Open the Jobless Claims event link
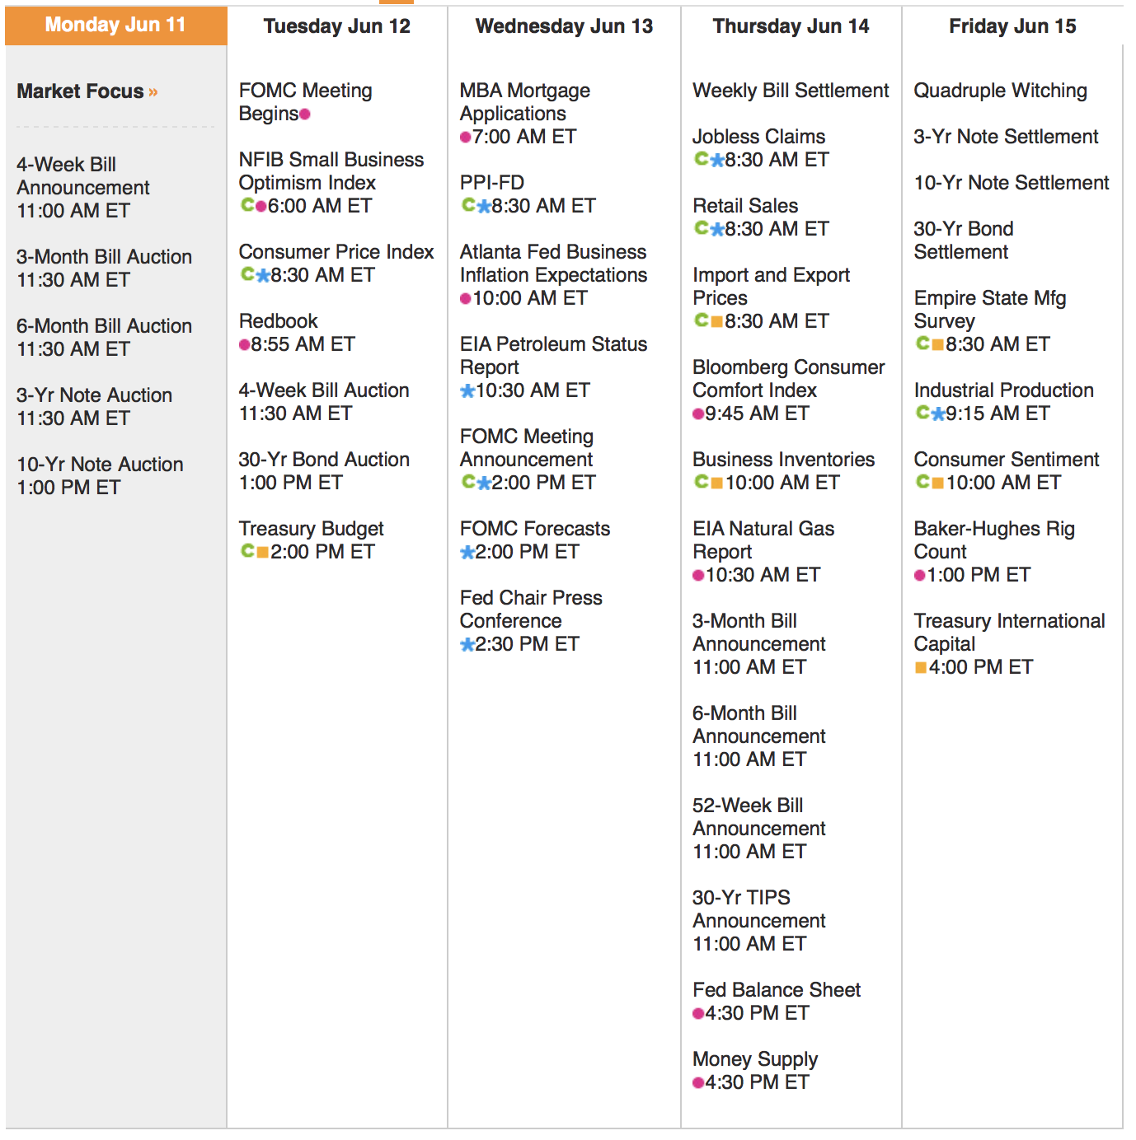1136x1140 pixels. tap(758, 137)
